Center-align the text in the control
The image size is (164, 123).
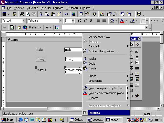tap(98, 21)
